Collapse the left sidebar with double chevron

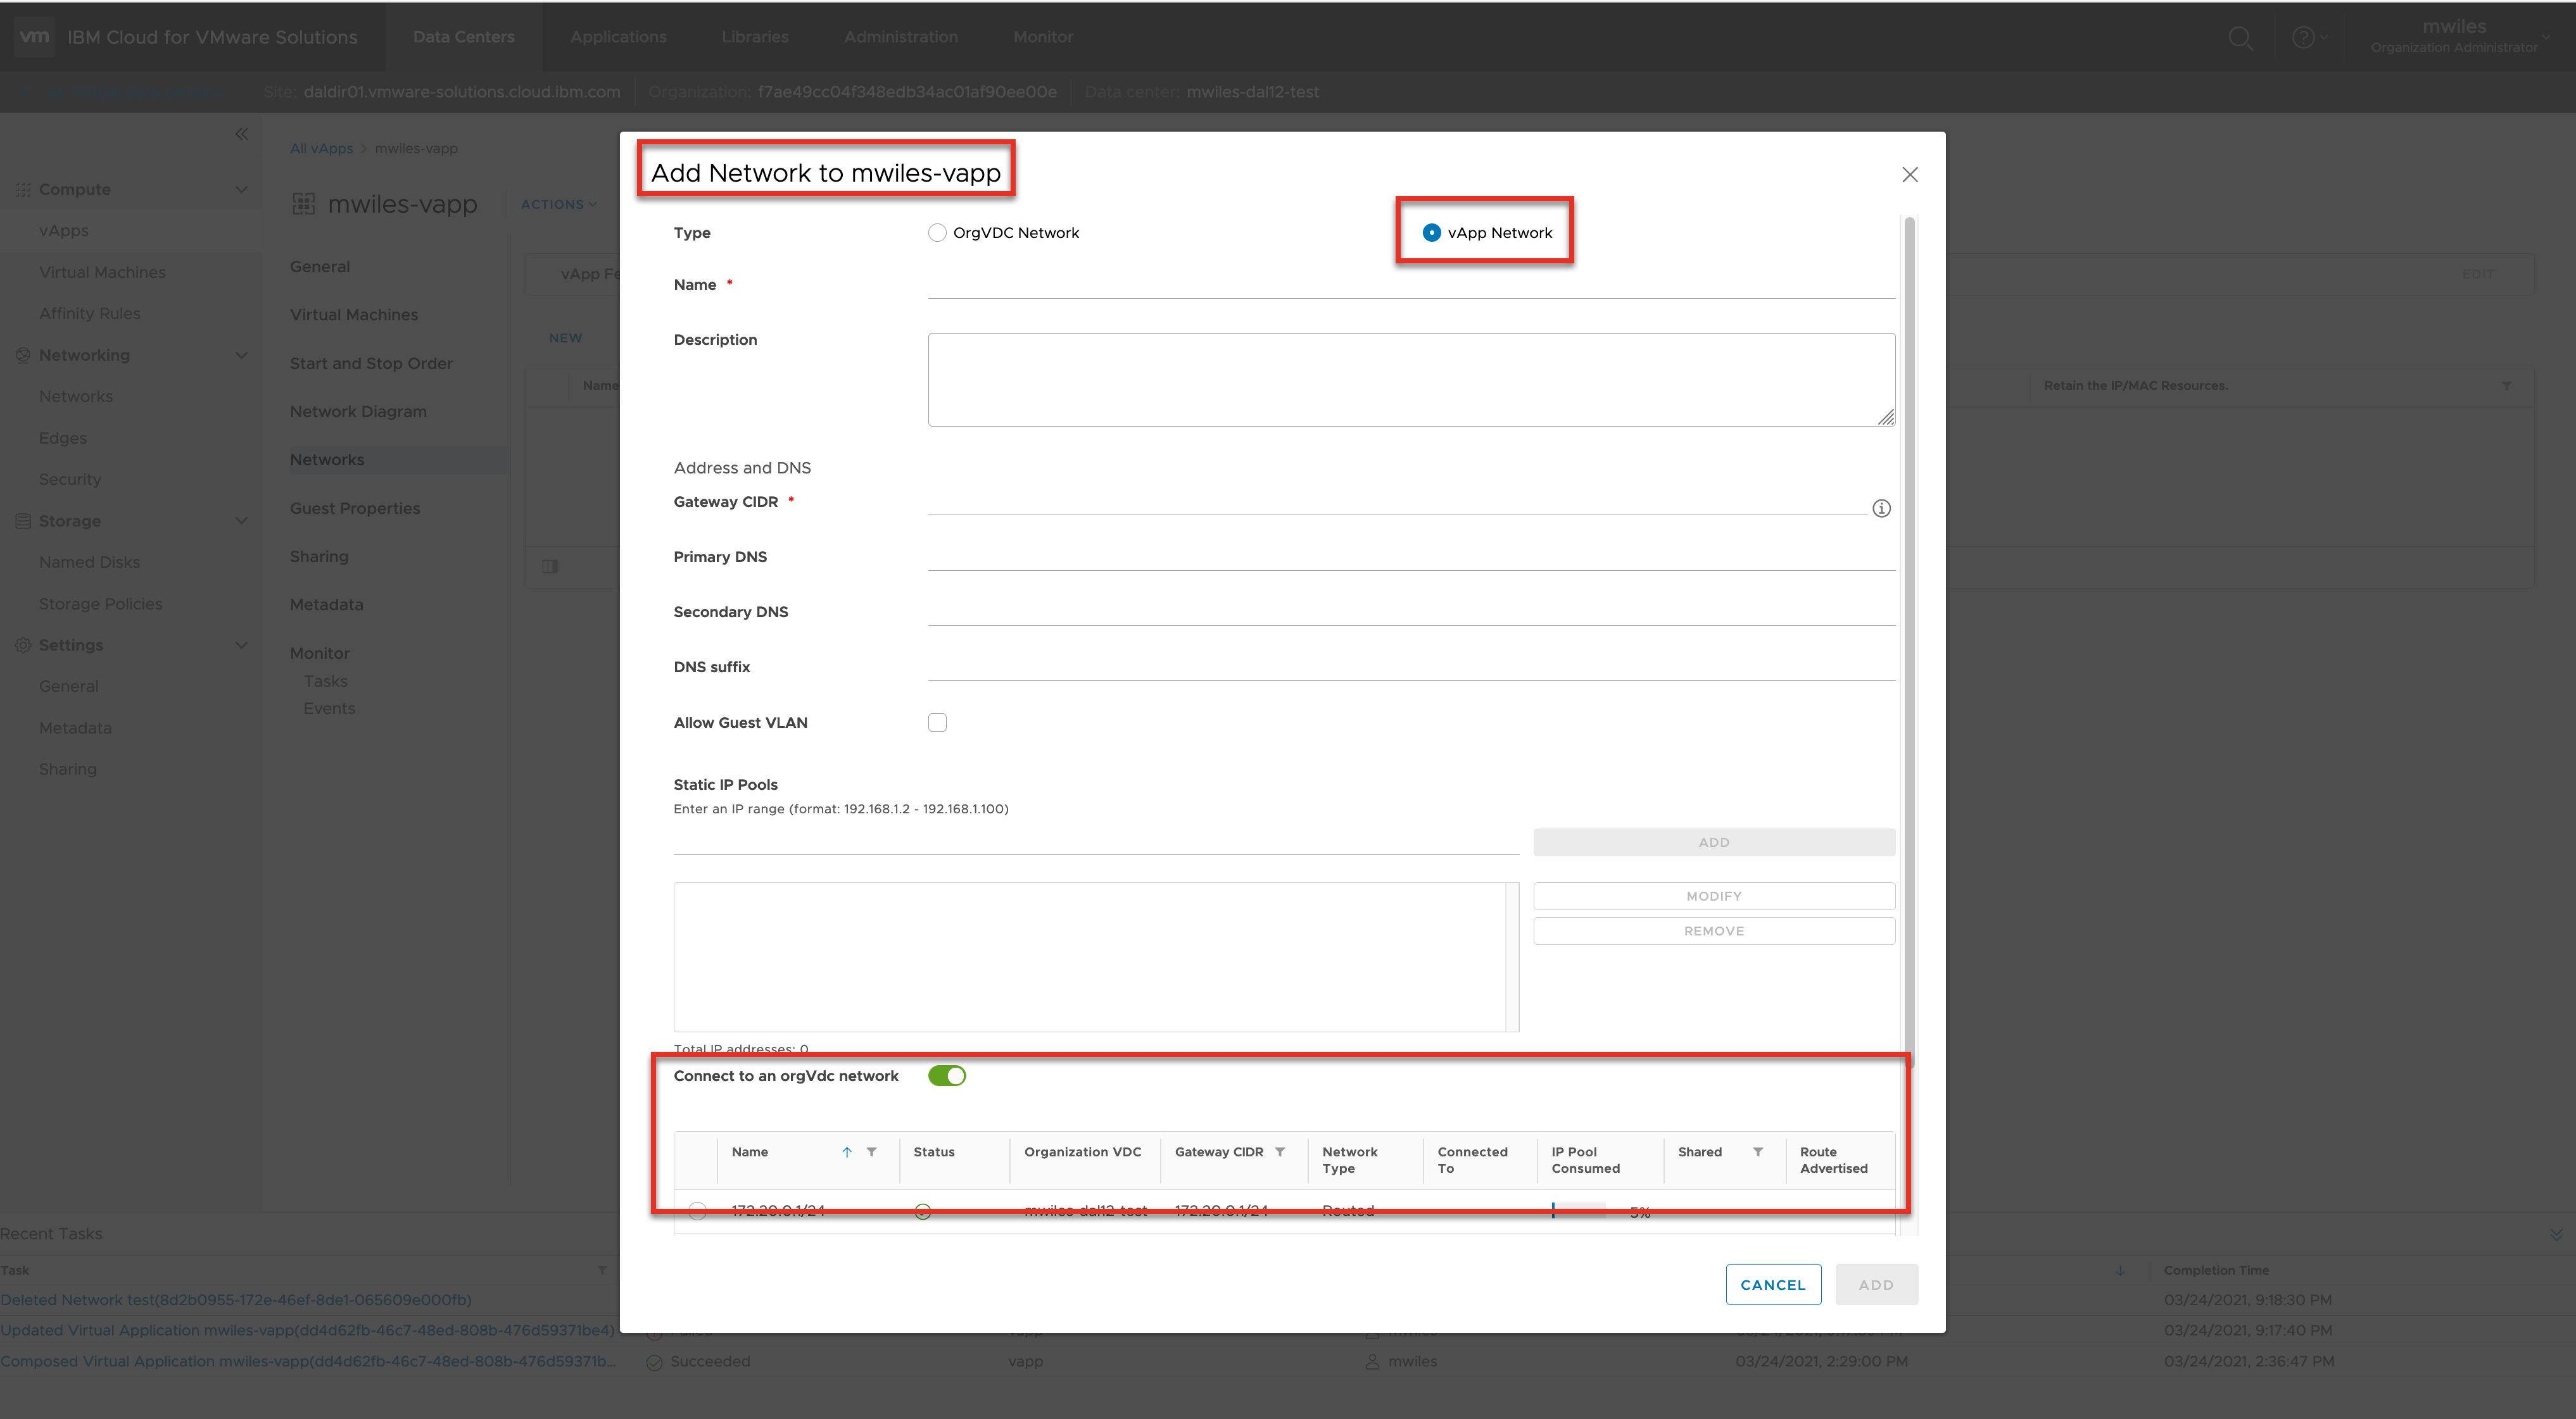(x=241, y=134)
